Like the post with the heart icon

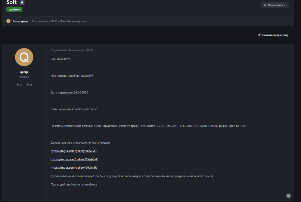(288, 196)
